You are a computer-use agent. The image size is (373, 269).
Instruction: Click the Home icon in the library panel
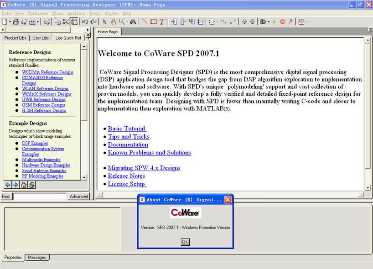pos(24,185)
